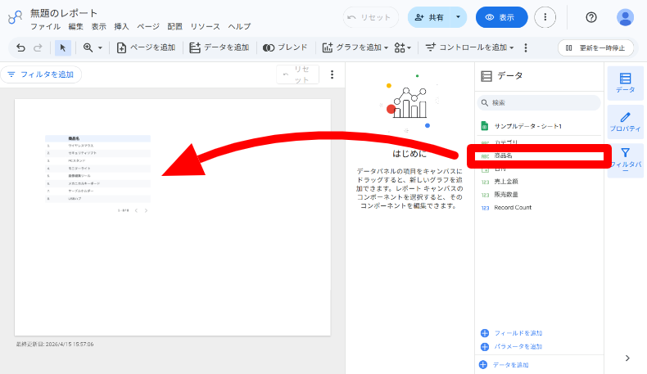Open the リソース menu

(205, 26)
